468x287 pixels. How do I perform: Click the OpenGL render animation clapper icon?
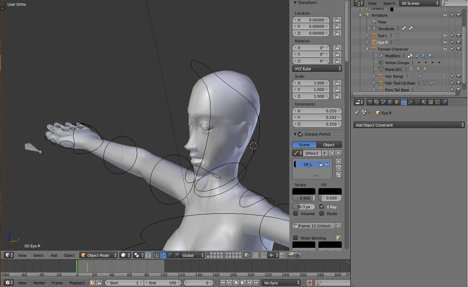298,255
